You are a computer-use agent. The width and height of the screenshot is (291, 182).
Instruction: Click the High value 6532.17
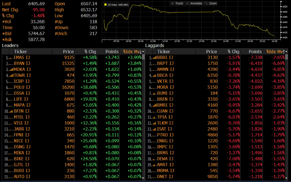point(89,10)
